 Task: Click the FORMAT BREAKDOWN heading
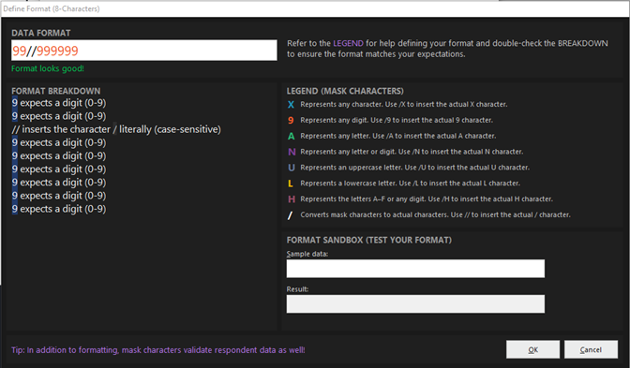click(56, 91)
